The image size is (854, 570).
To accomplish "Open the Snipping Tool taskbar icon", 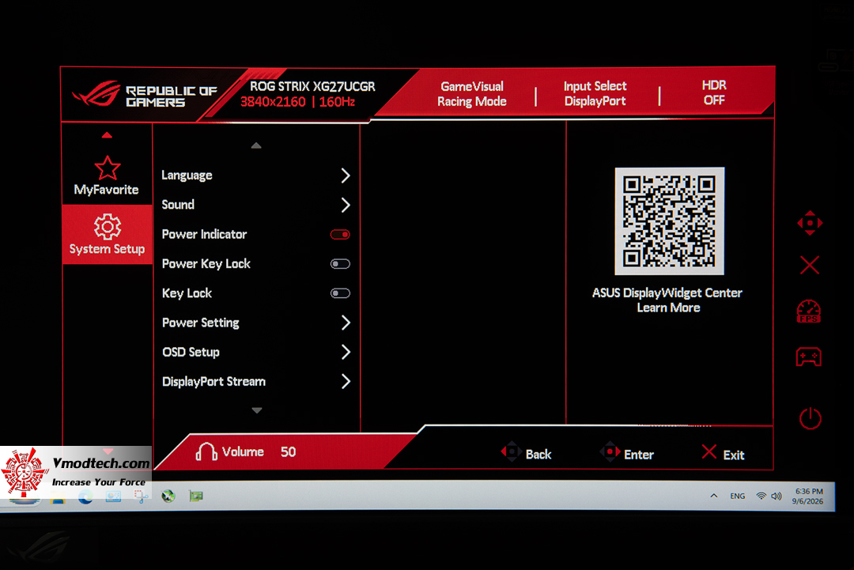I will coord(141,496).
